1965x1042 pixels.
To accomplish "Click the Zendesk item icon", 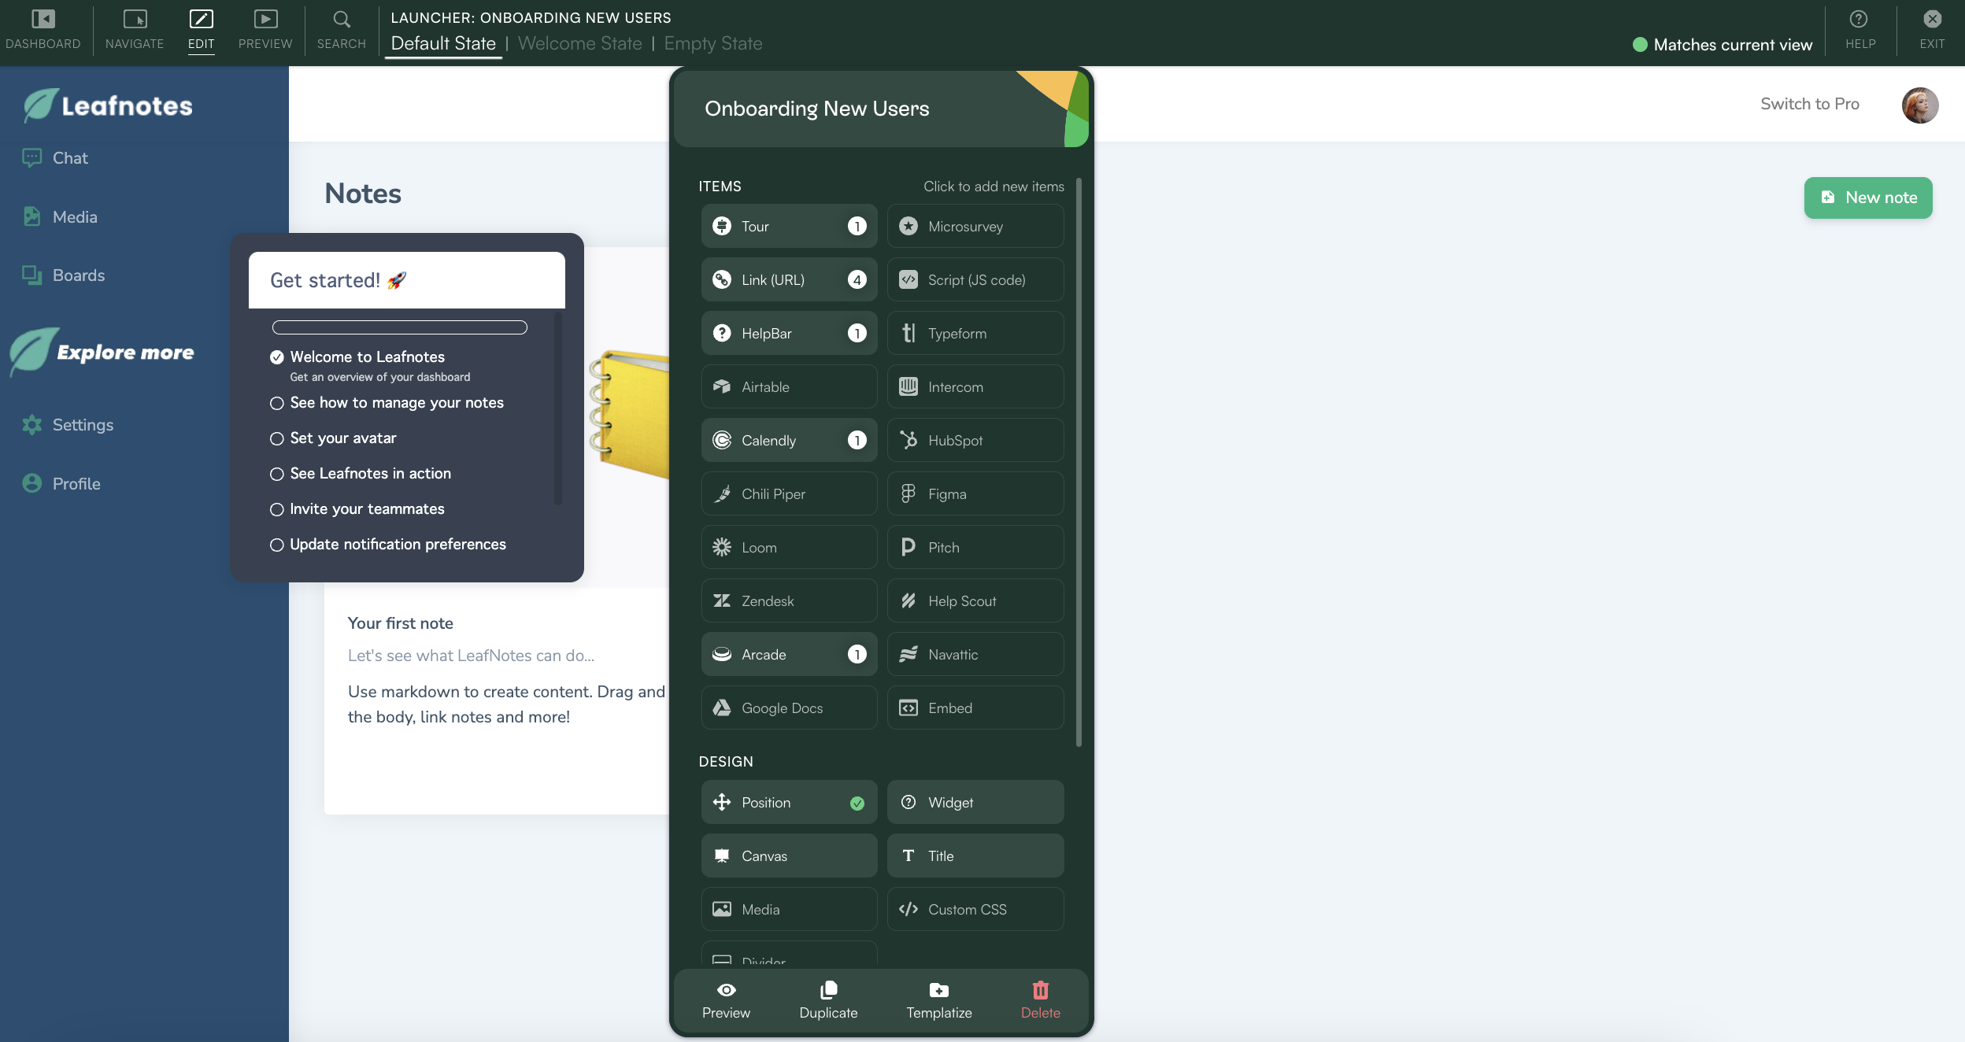I will coord(721,600).
